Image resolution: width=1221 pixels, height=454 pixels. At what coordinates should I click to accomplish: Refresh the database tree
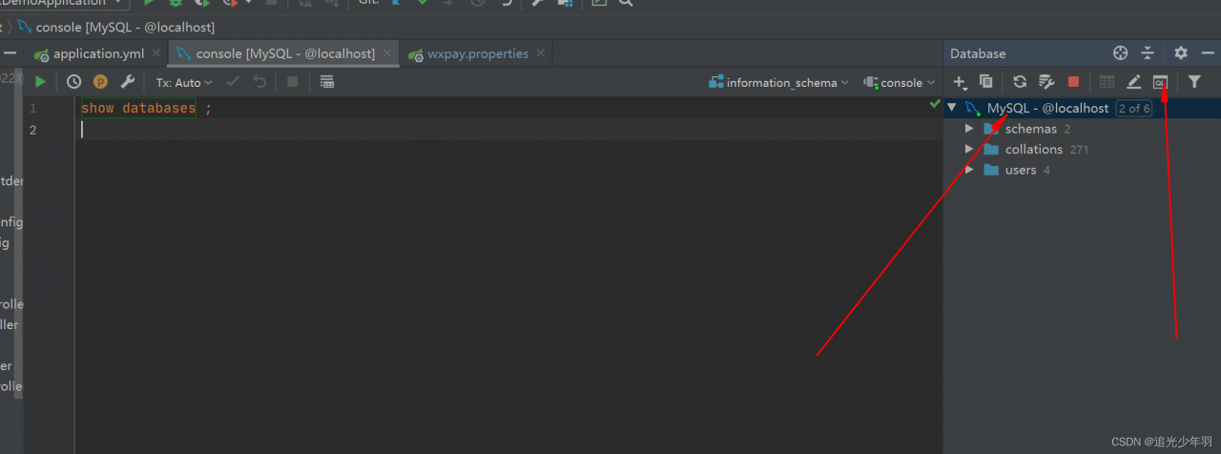pos(1020,82)
